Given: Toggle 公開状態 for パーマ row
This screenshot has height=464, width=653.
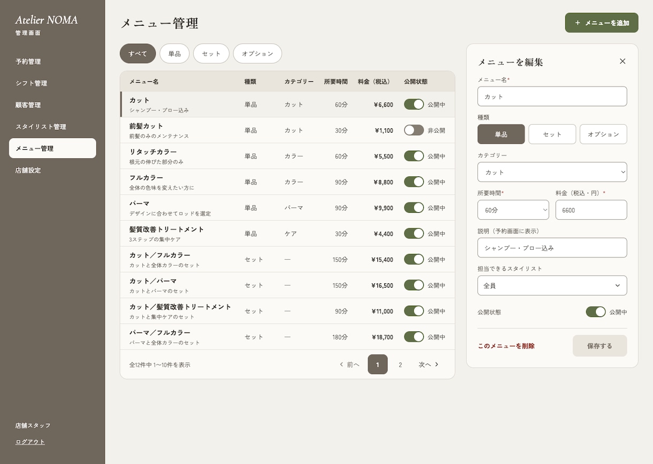Looking at the screenshot, I should click(414, 207).
